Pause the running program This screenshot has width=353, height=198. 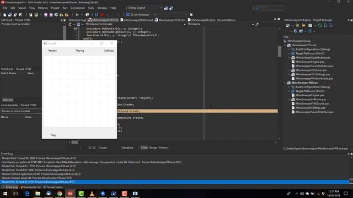pos(97,15)
